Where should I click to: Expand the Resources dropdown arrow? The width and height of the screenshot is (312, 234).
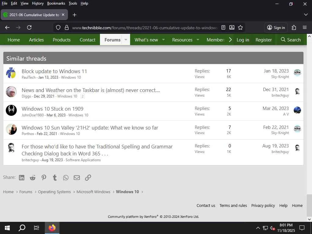(x=198, y=40)
